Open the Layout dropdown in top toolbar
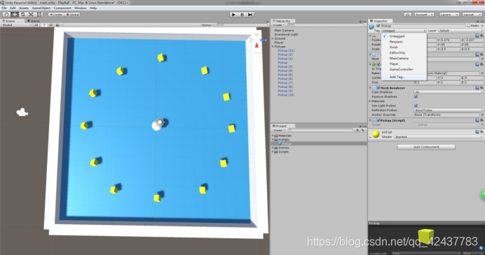Image resolution: width=485 pixels, height=255 pixels. point(472,15)
